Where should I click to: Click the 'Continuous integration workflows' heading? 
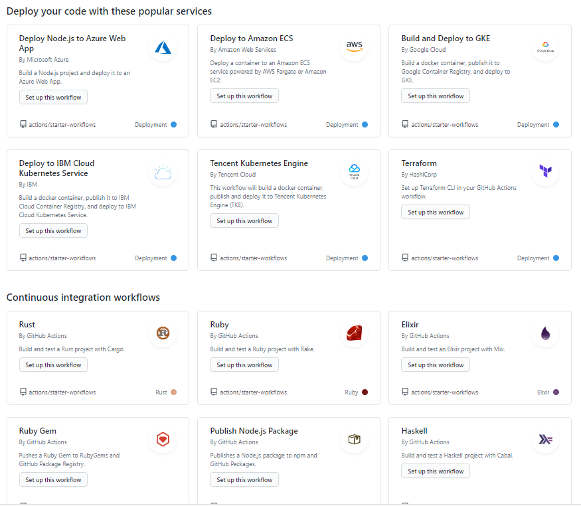pyautogui.click(x=84, y=297)
